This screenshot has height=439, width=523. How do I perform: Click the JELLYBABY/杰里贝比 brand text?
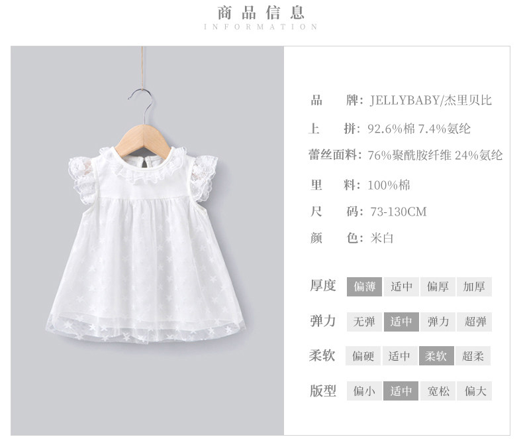coord(430,100)
